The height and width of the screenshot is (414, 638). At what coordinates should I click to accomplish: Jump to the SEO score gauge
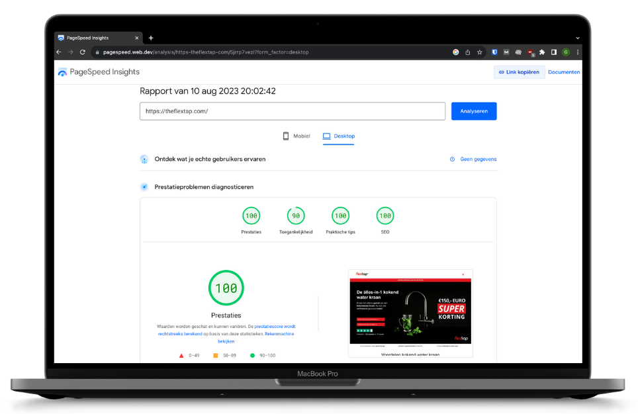click(385, 216)
